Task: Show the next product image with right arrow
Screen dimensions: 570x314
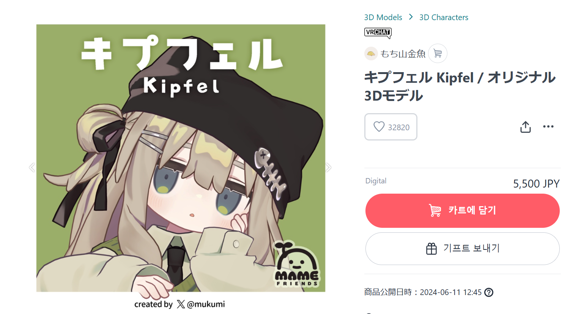Action: 328,167
